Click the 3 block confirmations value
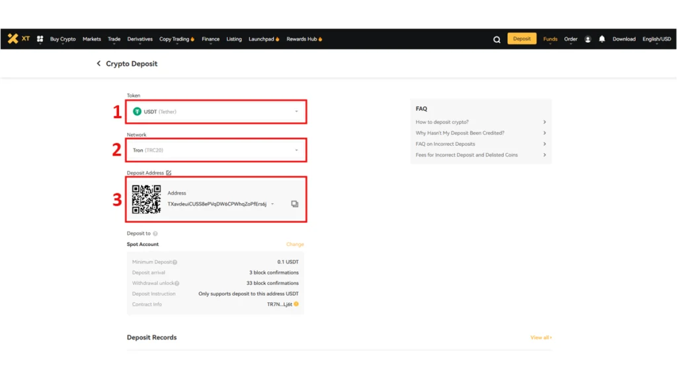The image size is (677, 380). [274, 272]
